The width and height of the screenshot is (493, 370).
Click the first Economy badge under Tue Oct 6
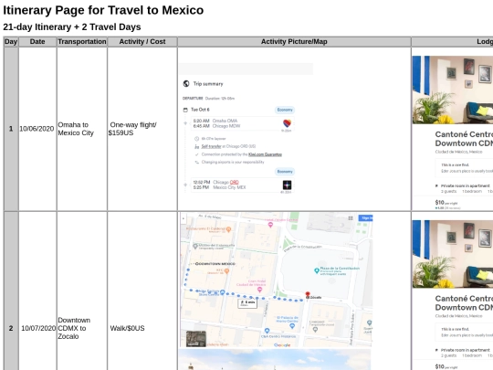[285, 110]
